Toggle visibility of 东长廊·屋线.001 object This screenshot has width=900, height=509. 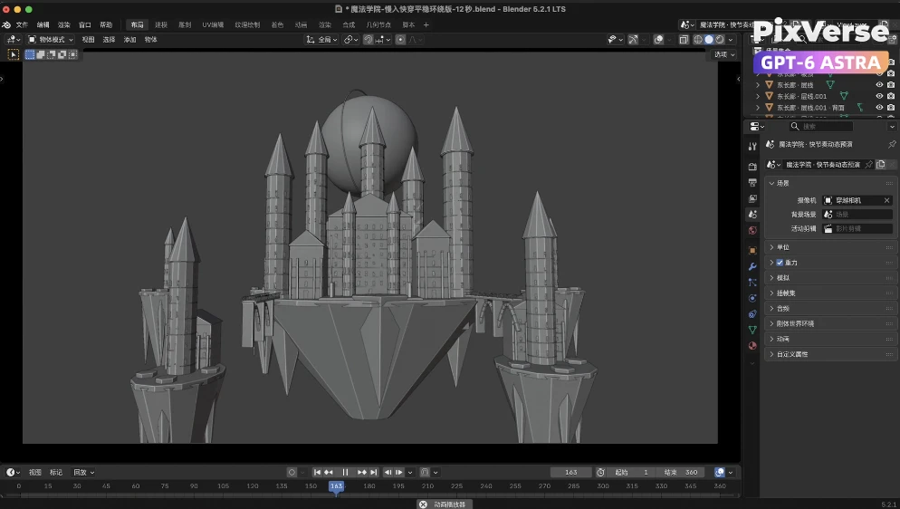point(879,96)
